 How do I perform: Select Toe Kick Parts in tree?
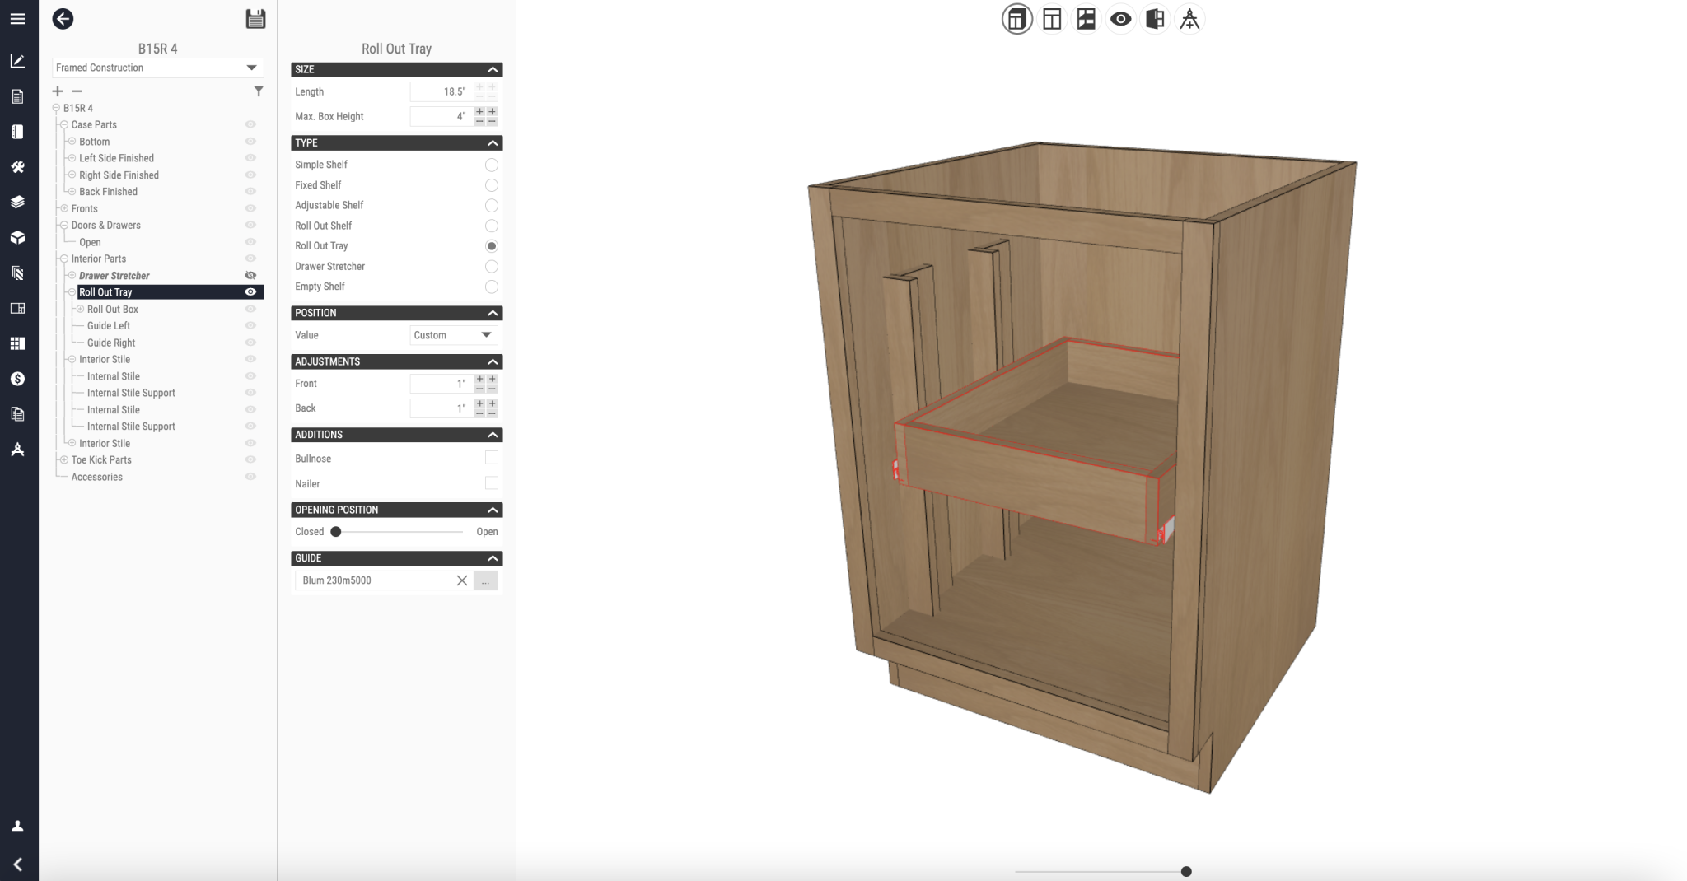point(101,460)
